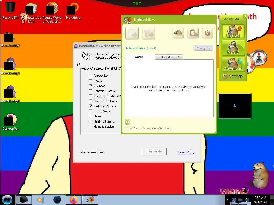This screenshot has width=274, height=205.
Task: Open Upload in the ChomikBox widget
Action: click(x=233, y=31)
